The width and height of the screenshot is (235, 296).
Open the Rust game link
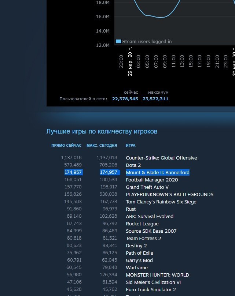[x=131, y=209]
